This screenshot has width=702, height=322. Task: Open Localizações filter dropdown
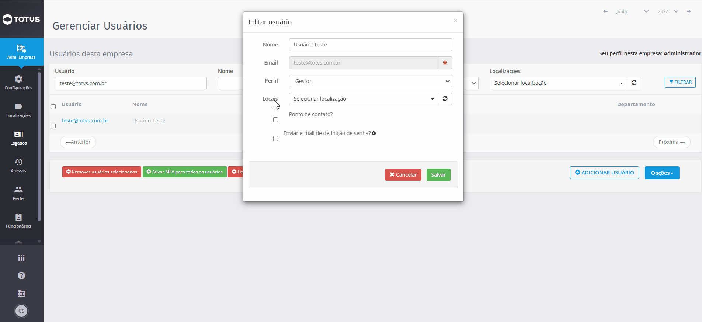[558, 83]
